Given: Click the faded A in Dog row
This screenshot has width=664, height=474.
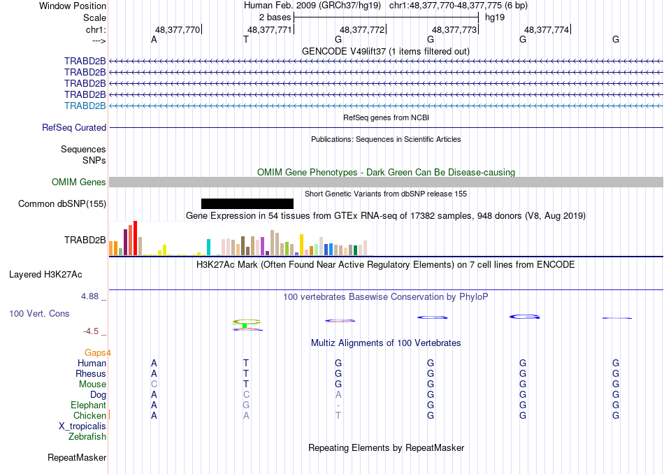Looking at the screenshot, I should point(338,395).
